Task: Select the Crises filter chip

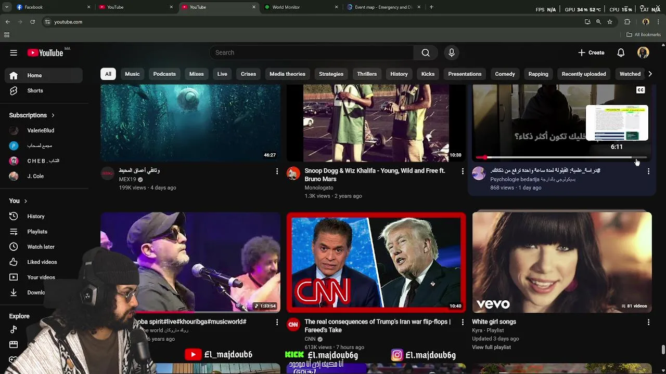Action: click(x=248, y=74)
